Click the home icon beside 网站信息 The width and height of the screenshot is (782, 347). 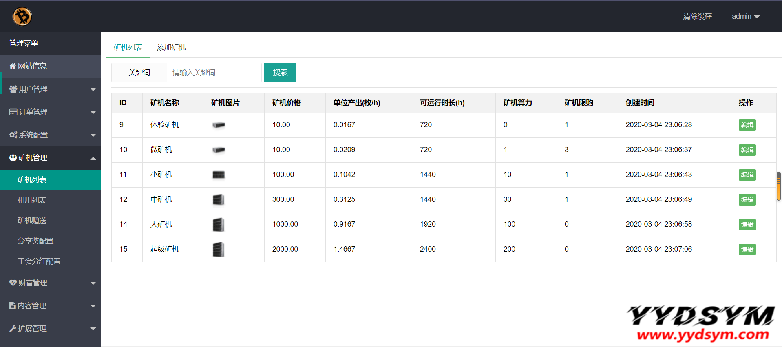(13, 66)
